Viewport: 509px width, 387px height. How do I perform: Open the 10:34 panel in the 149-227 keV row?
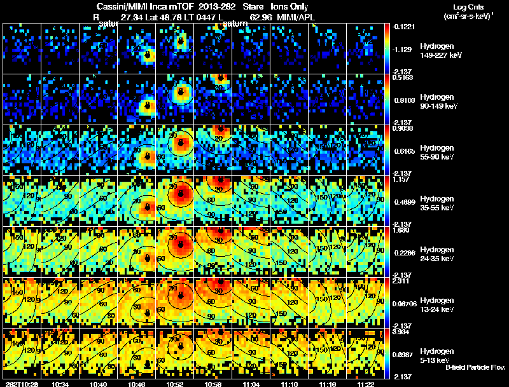pyautogui.click(x=60, y=48)
